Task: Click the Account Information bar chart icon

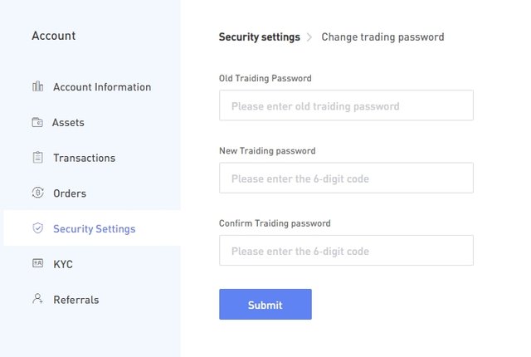Action: tap(37, 86)
